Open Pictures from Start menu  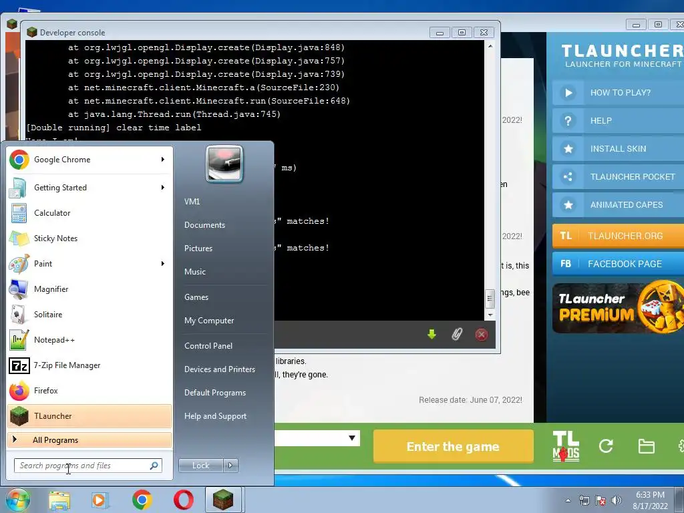(x=198, y=248)
